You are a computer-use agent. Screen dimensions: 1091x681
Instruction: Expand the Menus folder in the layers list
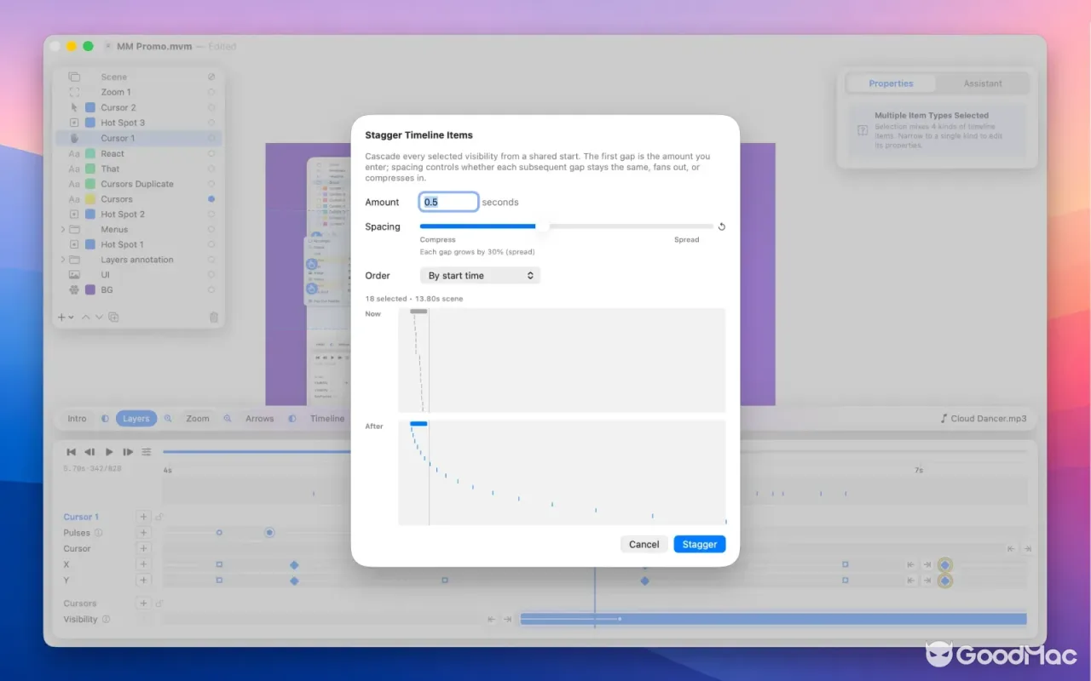pyautogui.click(x=63, y=230)
